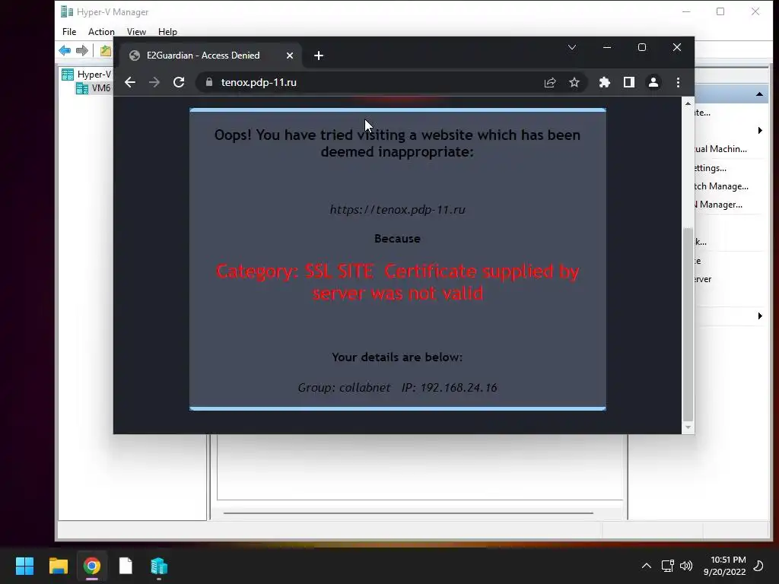
Task: Collapse Hyper-V Actions pane section arrow
Action: (759, 94)
